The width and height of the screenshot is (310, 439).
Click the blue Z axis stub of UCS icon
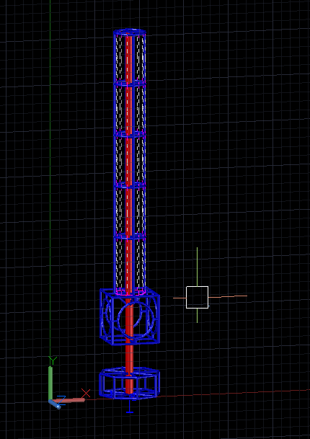click(55, 404)
